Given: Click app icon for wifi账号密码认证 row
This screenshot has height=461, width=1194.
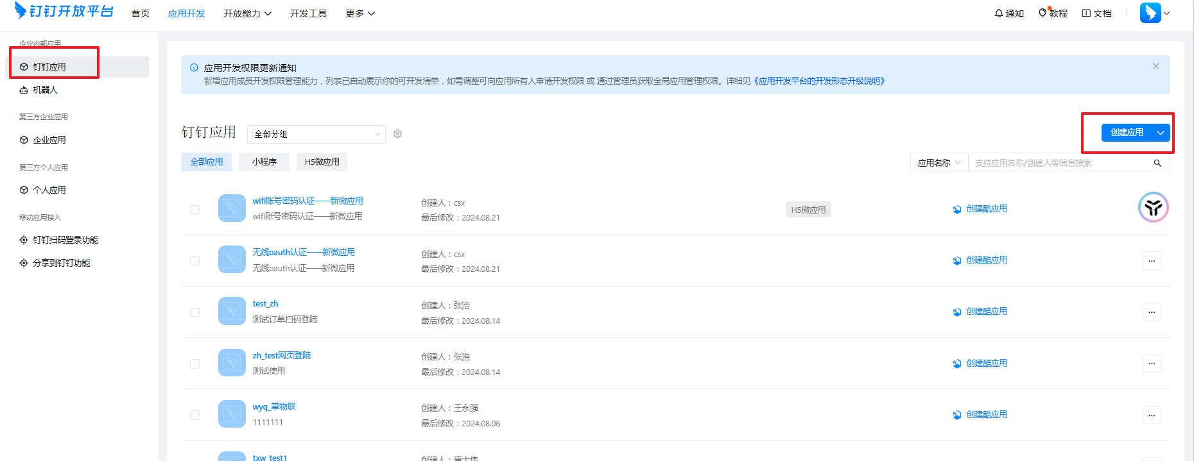Looking at the screenshot, I should pyautogui.click(x=232, y=208).
